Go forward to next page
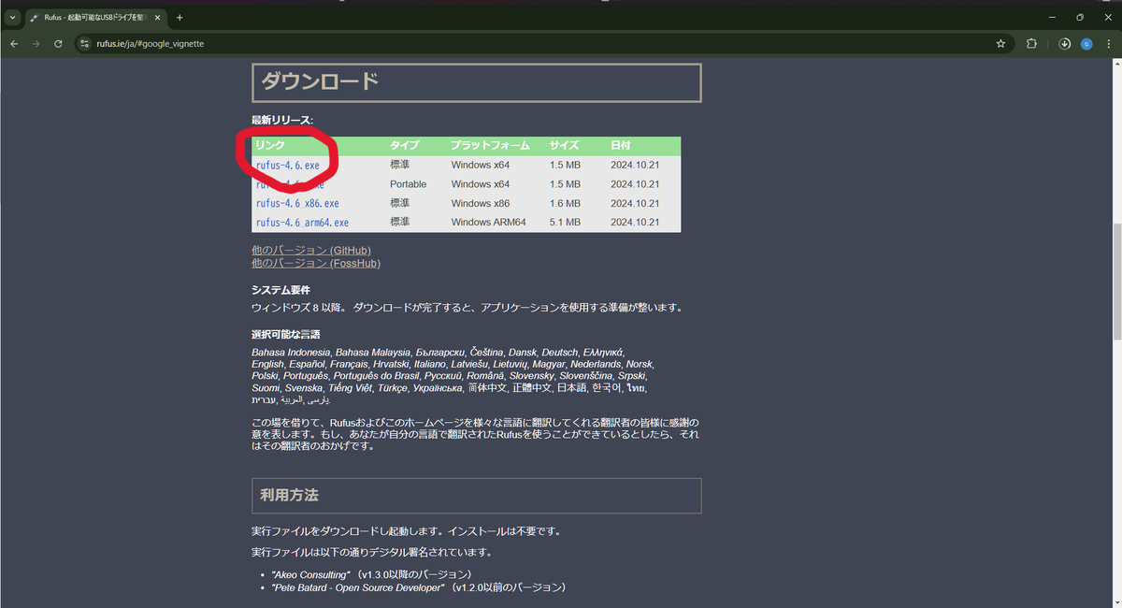The image size is (1122, 608). coord(36,43)
